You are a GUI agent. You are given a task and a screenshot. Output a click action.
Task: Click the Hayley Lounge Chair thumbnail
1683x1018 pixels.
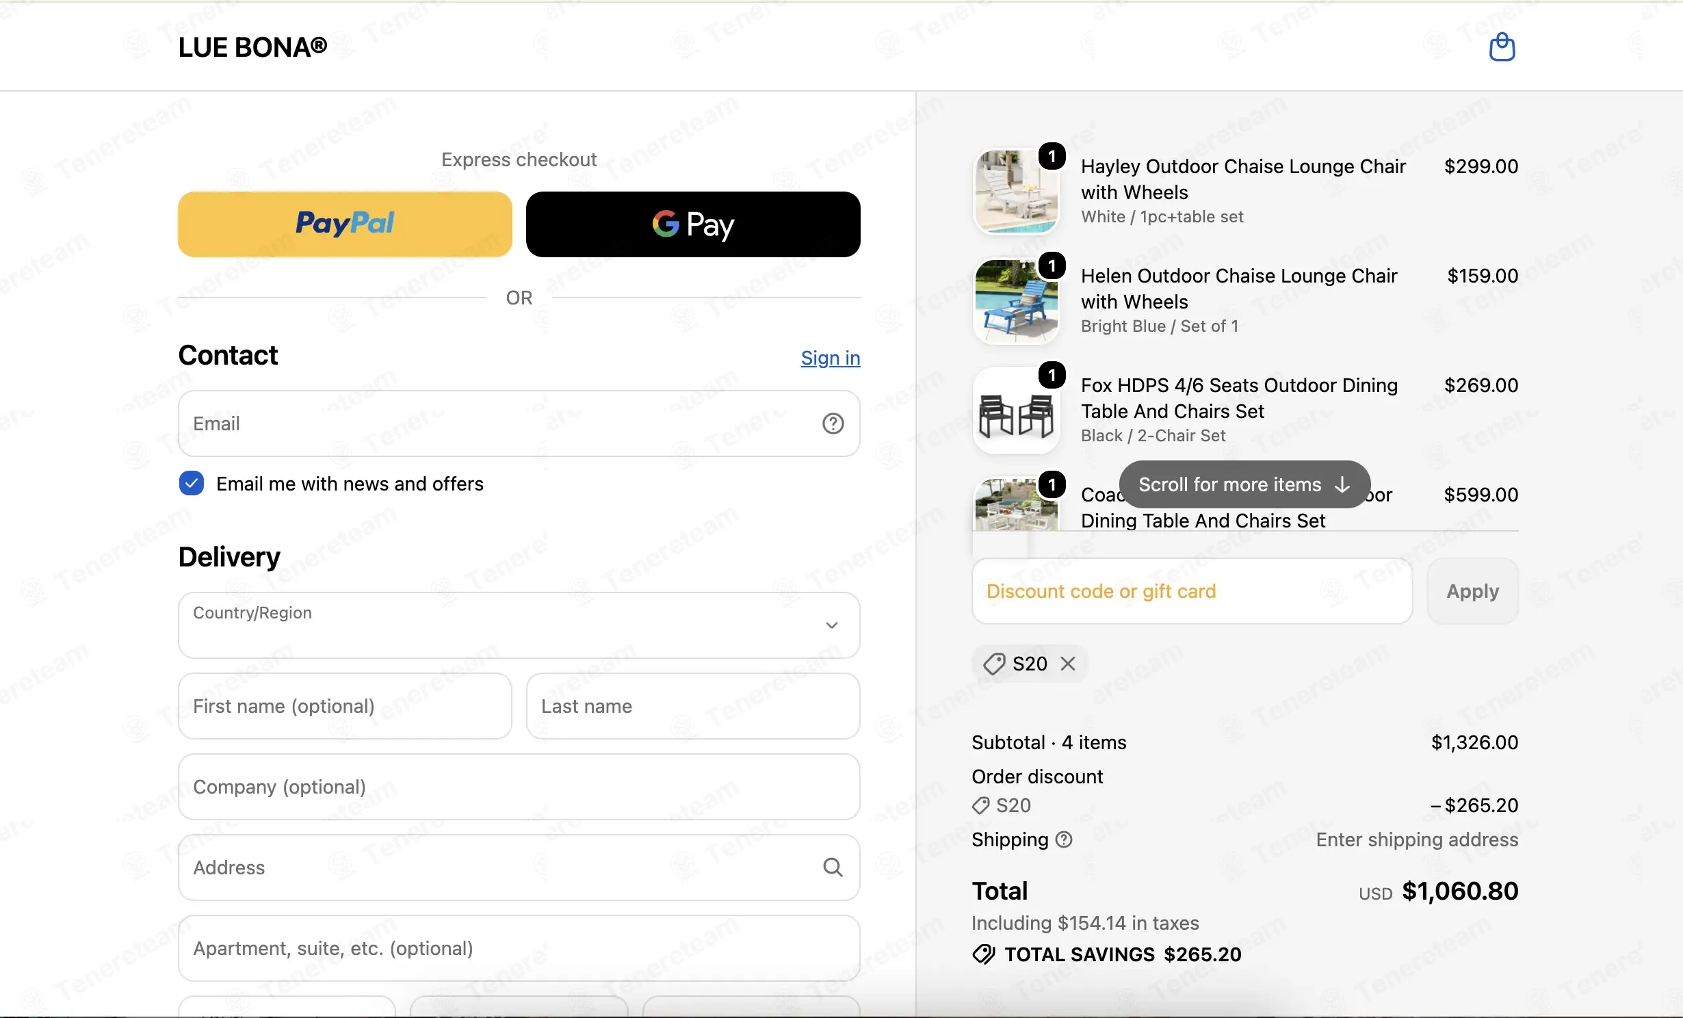pos(1016,192)
